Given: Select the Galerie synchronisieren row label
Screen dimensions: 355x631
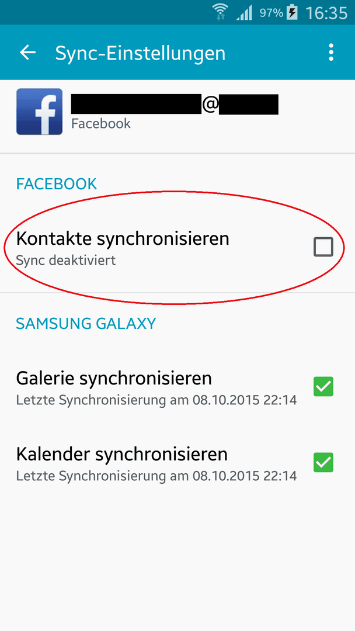Looking at the screenshot, I should [x=114, y=378].
